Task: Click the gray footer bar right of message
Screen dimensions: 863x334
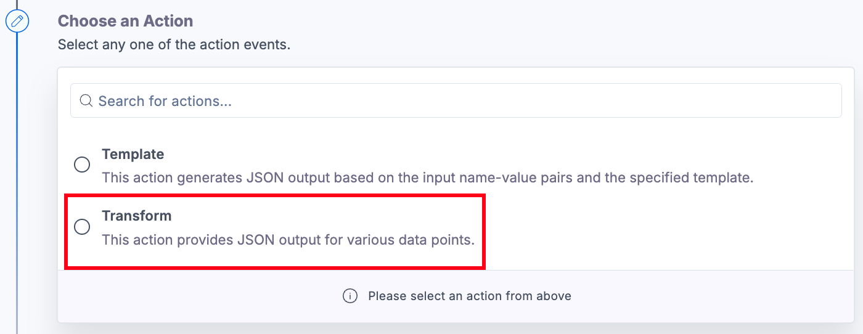Action: (709, 296)
